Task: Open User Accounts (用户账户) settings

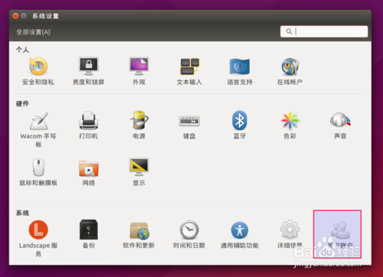Action: click(x=337, y=234)
